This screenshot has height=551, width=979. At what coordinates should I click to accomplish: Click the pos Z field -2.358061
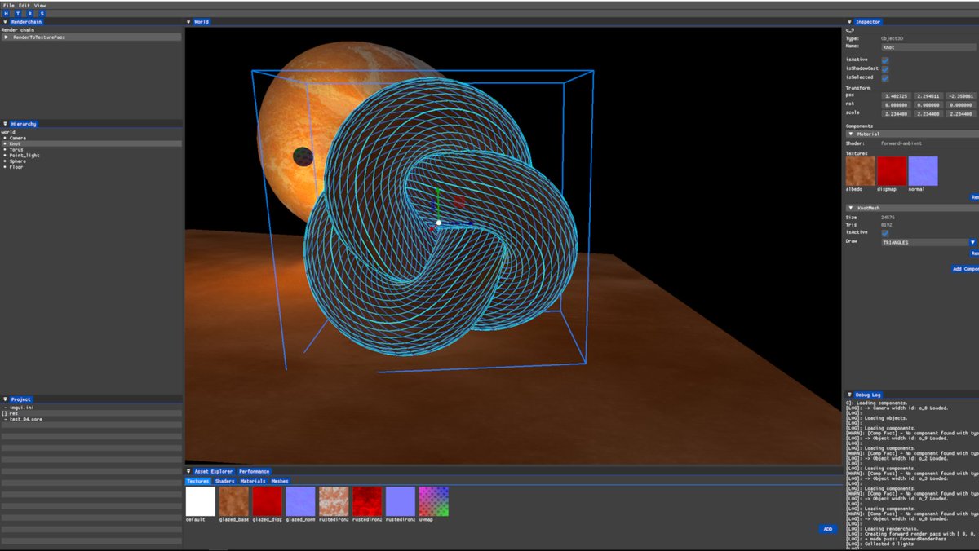pos(960,95)
